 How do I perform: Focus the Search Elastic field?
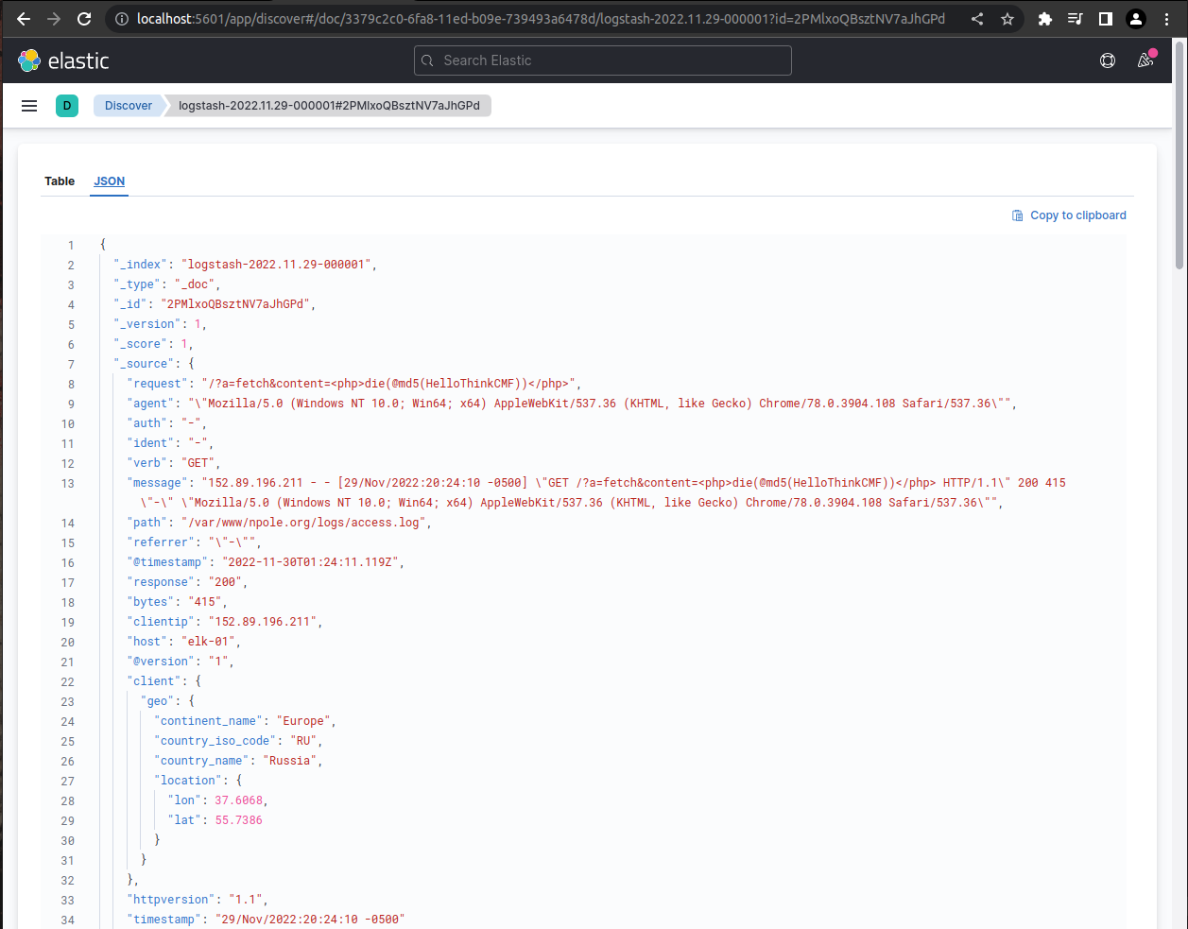[x=603, y=60]
